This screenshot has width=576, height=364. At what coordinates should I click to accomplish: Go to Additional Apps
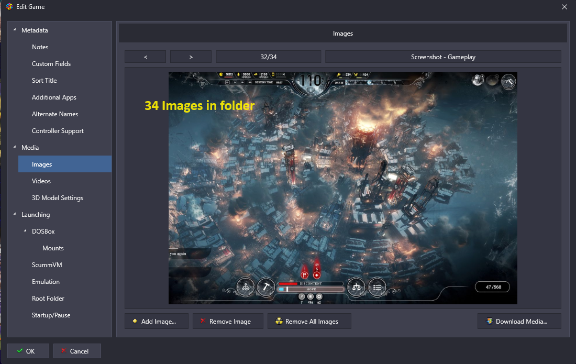pyautogui.click(x=54, y=97)
